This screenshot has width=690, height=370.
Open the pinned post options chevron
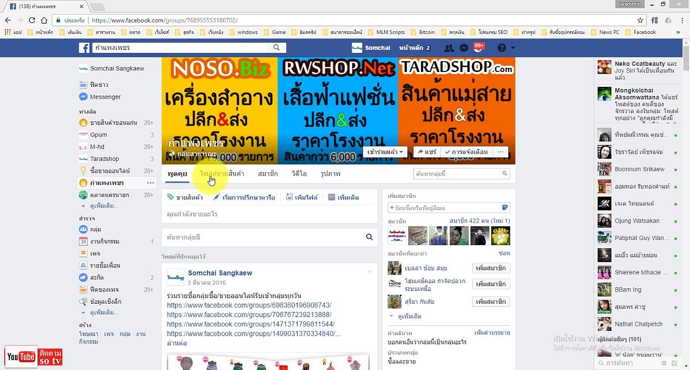click(370, 272)
